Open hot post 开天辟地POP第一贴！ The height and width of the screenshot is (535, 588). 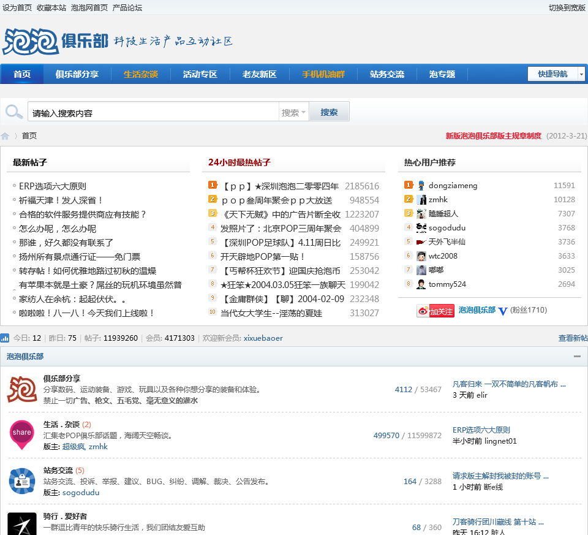tap(263, 257)
